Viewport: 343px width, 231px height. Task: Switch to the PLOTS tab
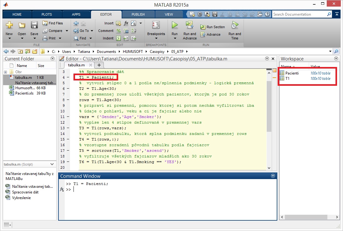click(x=47, y=14)
